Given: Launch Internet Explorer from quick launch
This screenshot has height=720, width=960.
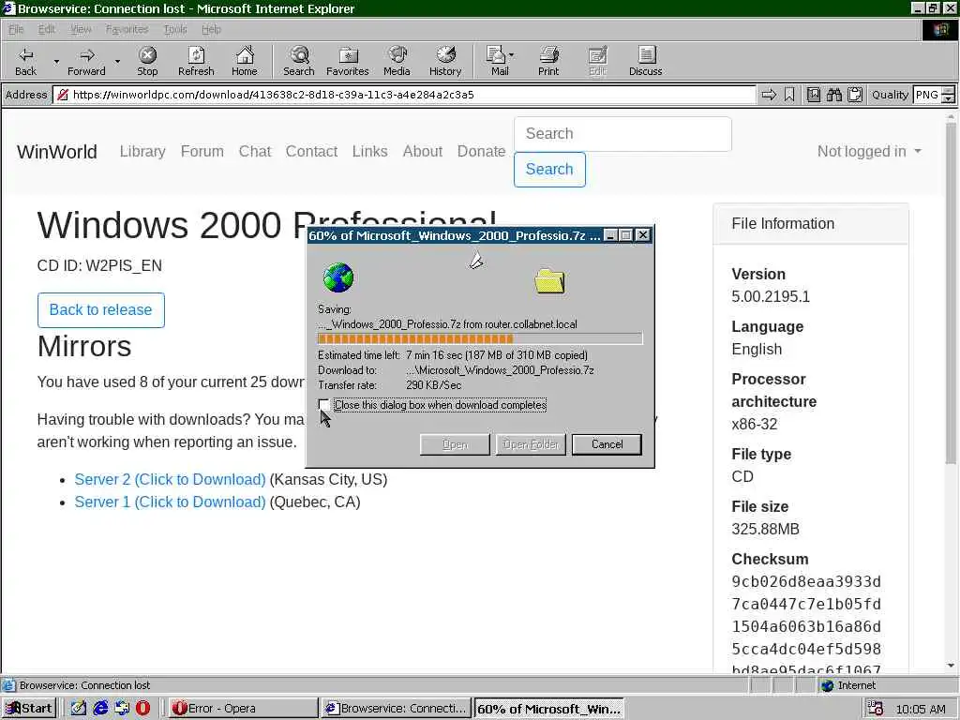Looking at the screenshot, I should pyautogui.click(x=100, y=709).
